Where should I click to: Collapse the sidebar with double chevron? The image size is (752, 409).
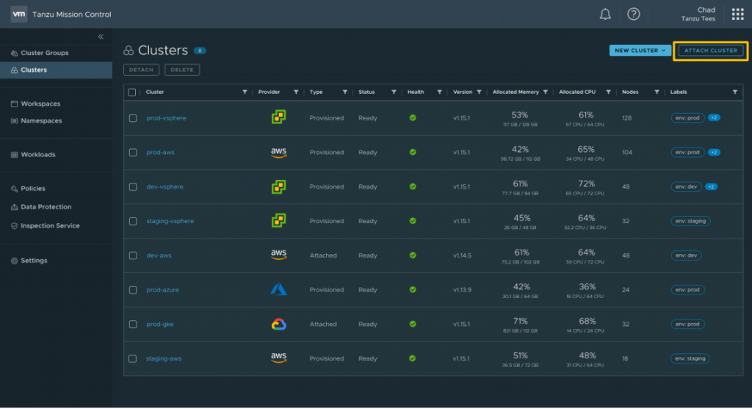(101, 37)
